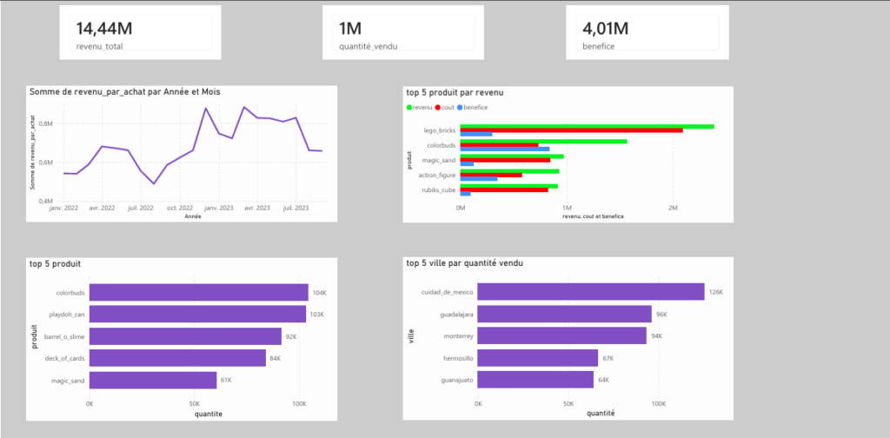Click the purple revenue line chart
890x438 pixels.
point(193,145)
